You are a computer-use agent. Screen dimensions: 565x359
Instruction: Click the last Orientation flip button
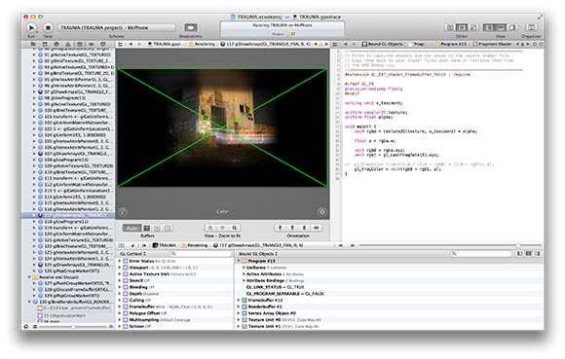316,228
